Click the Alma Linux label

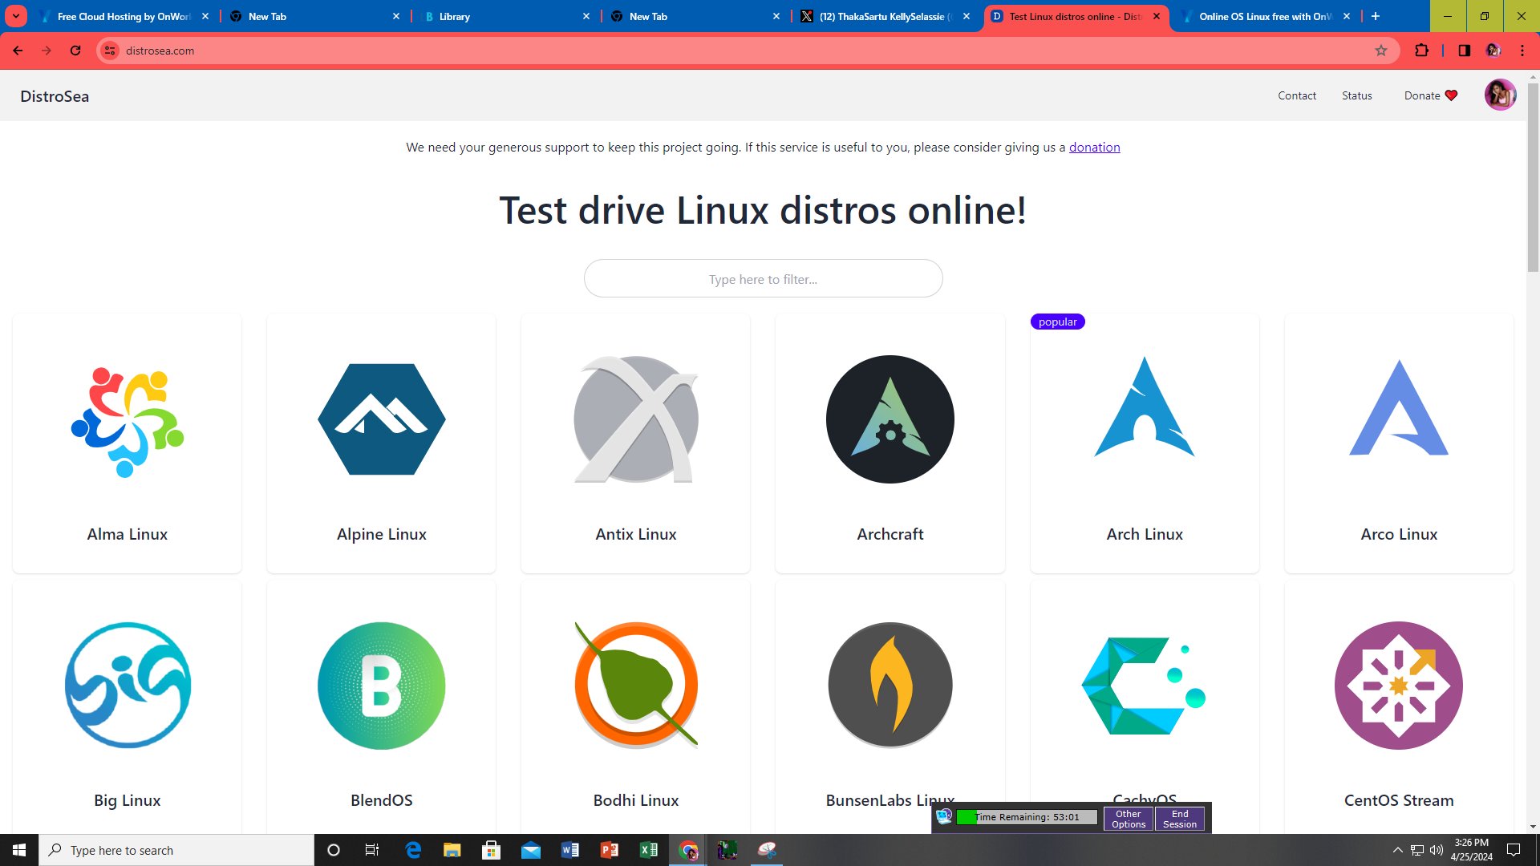tap(128, 534)
